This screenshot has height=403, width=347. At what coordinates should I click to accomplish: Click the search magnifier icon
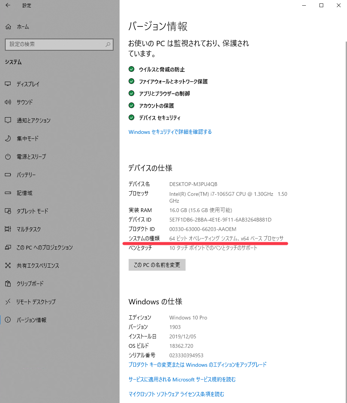coord(108,45)
